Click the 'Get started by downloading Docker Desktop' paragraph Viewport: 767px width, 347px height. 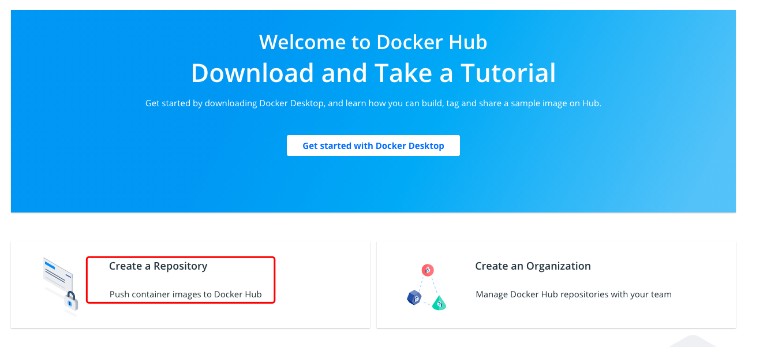(x=373, y=103)
